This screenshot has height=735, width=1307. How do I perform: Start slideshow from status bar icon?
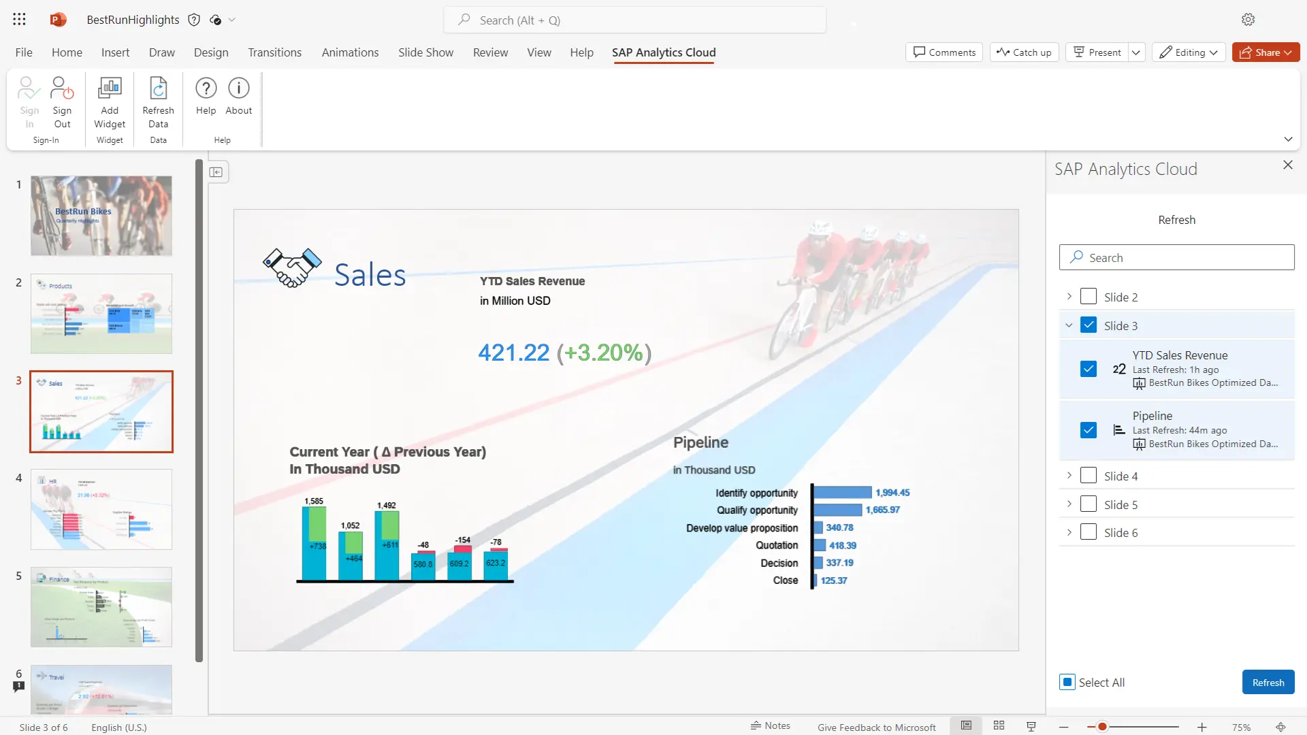[x=1031, y=726]
